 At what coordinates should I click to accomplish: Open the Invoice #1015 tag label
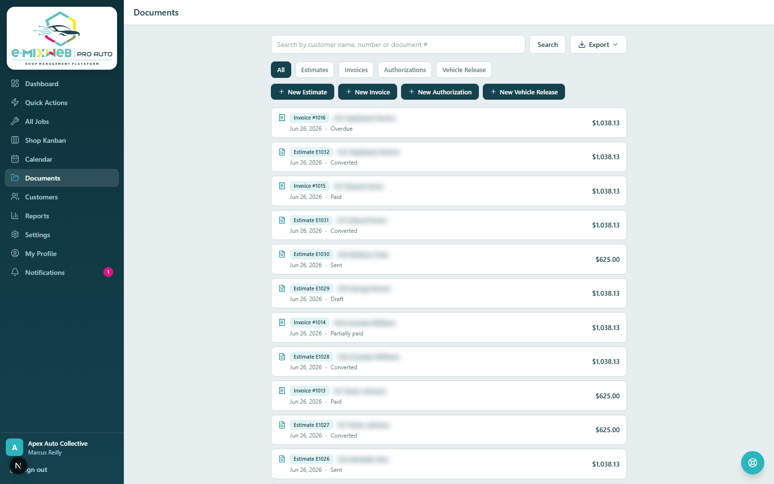pyautogui.click(x=310, y=186)
